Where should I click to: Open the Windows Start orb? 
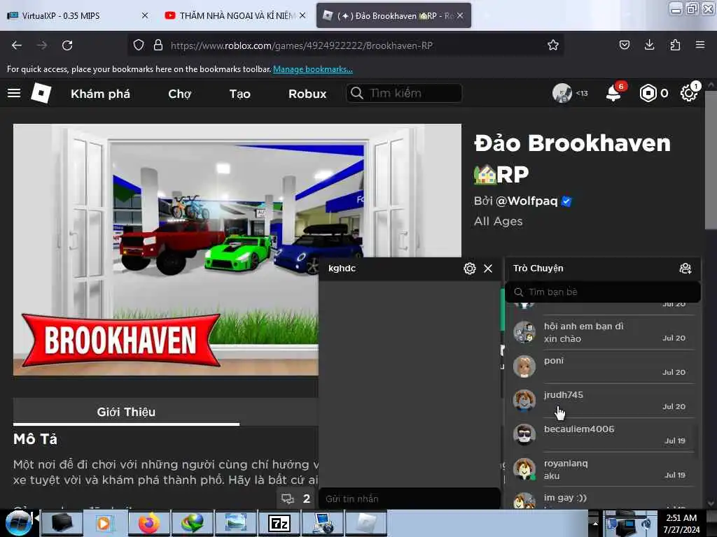18,523
